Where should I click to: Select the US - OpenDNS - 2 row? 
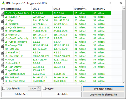point(56,56)
